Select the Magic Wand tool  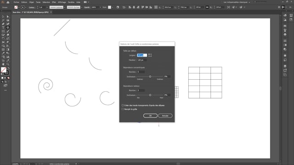(3, 20)
